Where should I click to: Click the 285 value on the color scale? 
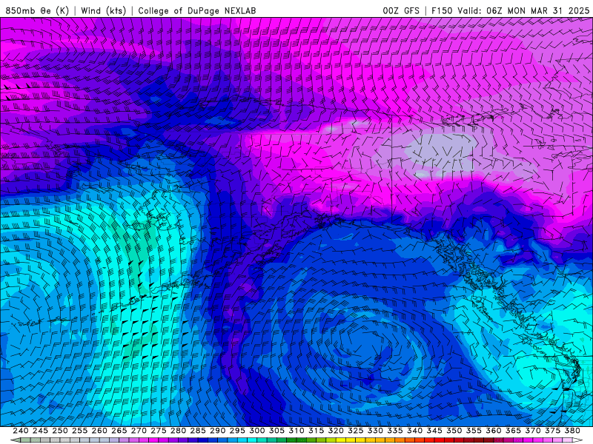(x=198, y=431)
